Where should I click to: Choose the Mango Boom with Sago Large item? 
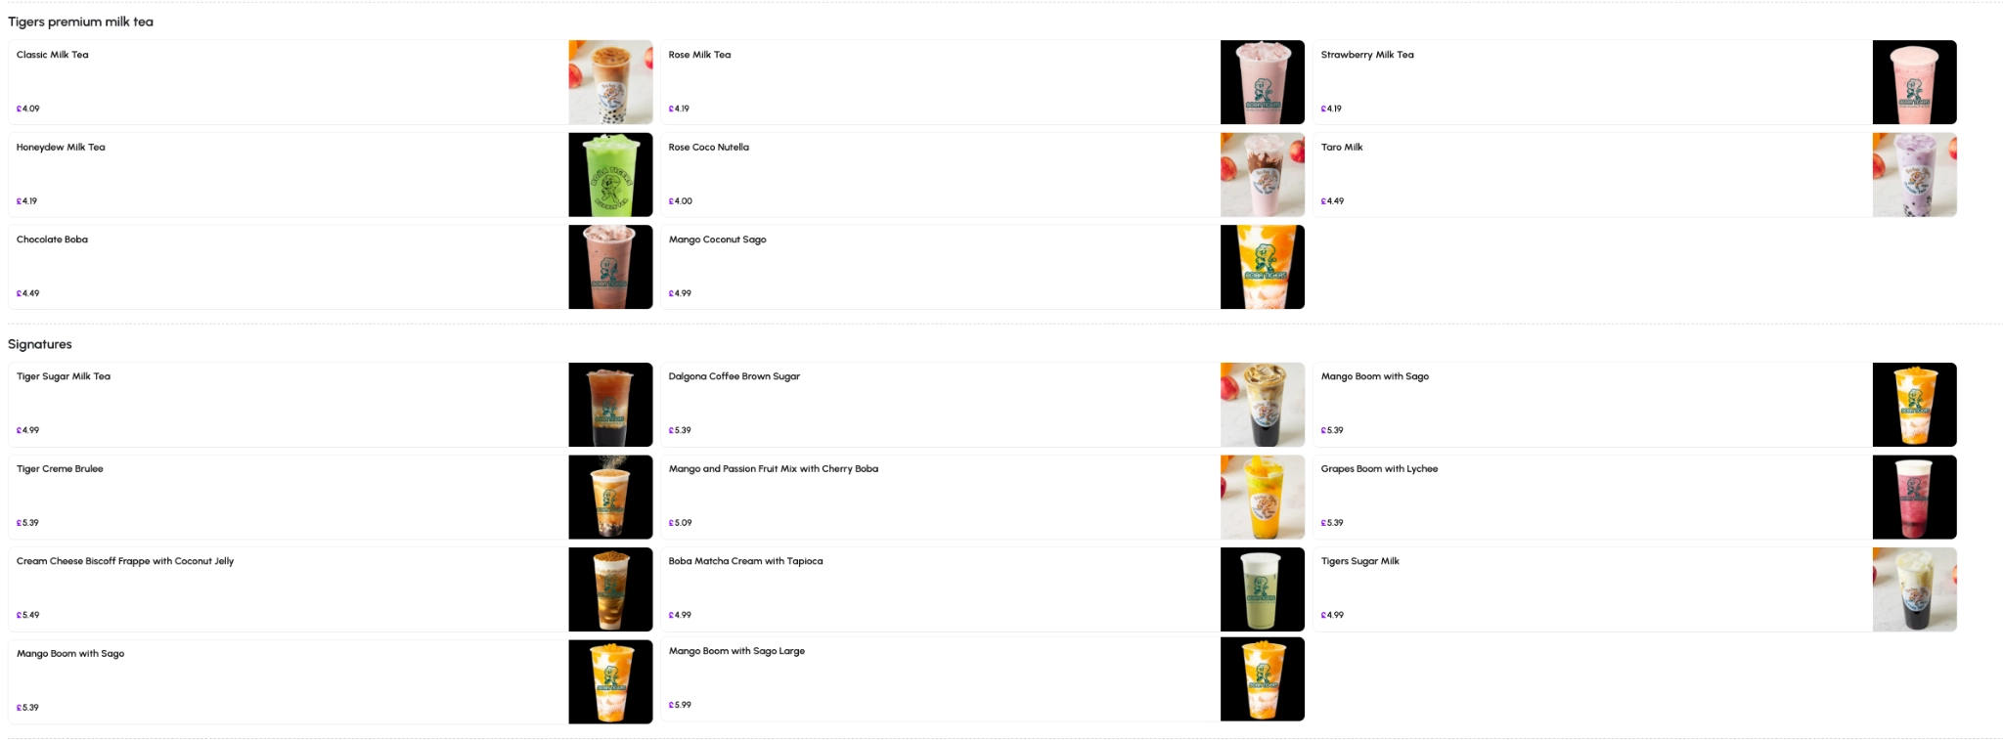[983, 679]
